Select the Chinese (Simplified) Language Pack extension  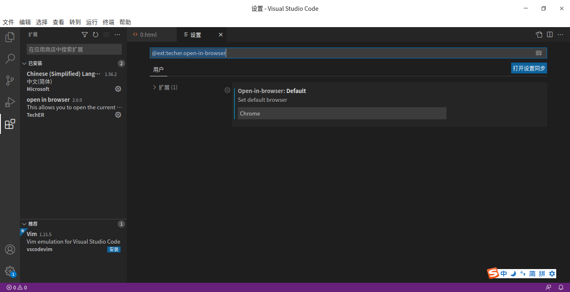click(x=73, y=81)
